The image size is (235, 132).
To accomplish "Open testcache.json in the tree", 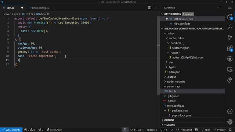I will coord(192,48).
